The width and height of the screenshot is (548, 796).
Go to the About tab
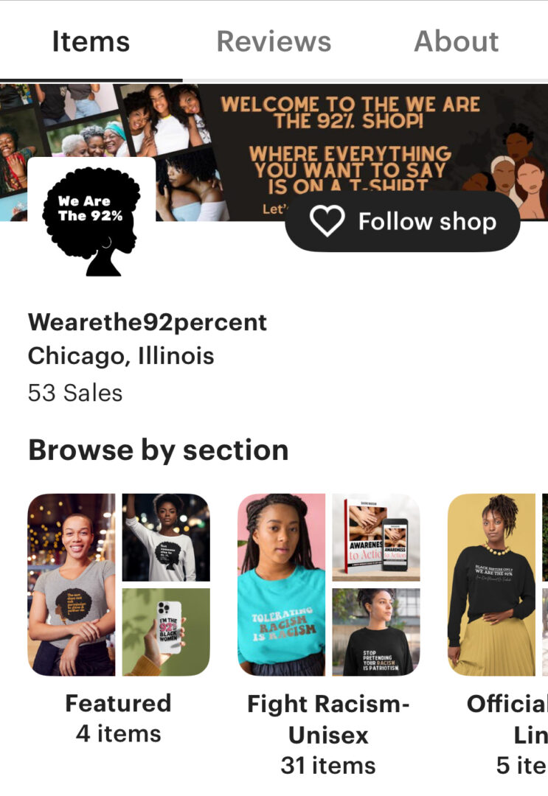(456, 41)
